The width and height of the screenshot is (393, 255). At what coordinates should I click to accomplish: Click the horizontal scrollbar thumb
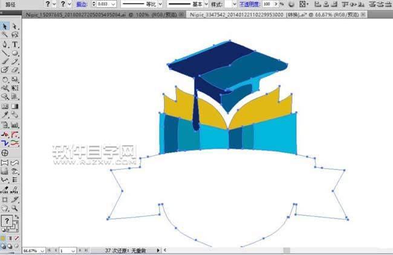pyautogui.click(x=287, y=250)
